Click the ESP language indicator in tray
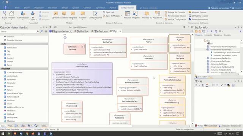The width and height of the screenshot is (243, 136). (225, 133)
